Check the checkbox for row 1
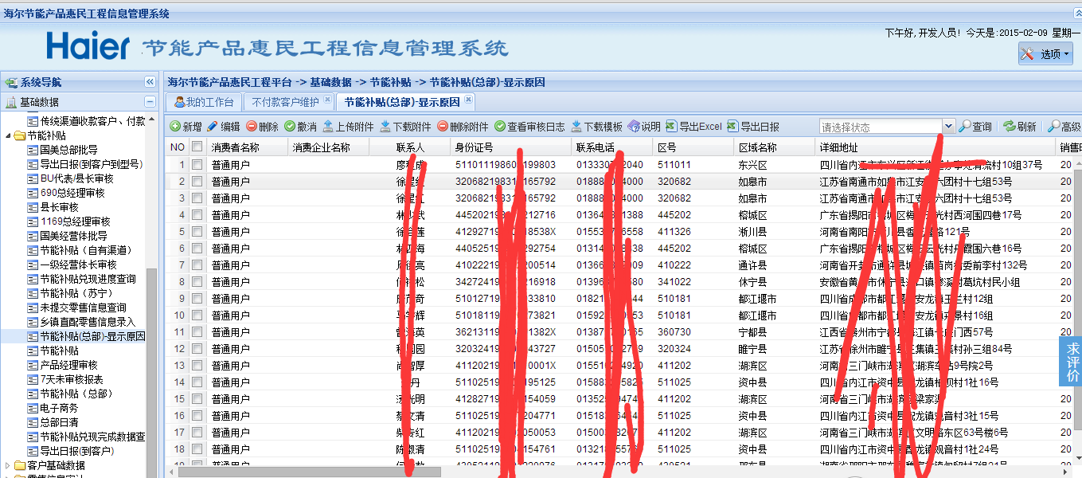1082x478 pixels. coord(197,165)
